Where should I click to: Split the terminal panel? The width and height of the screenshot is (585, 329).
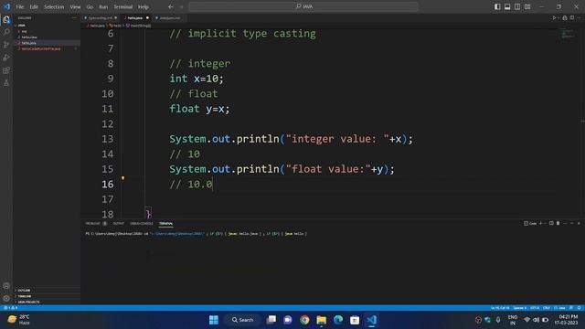551,223
